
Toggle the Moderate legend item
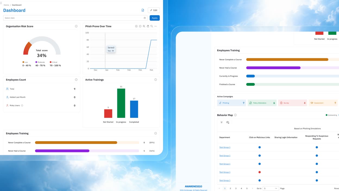click(40, 62)
